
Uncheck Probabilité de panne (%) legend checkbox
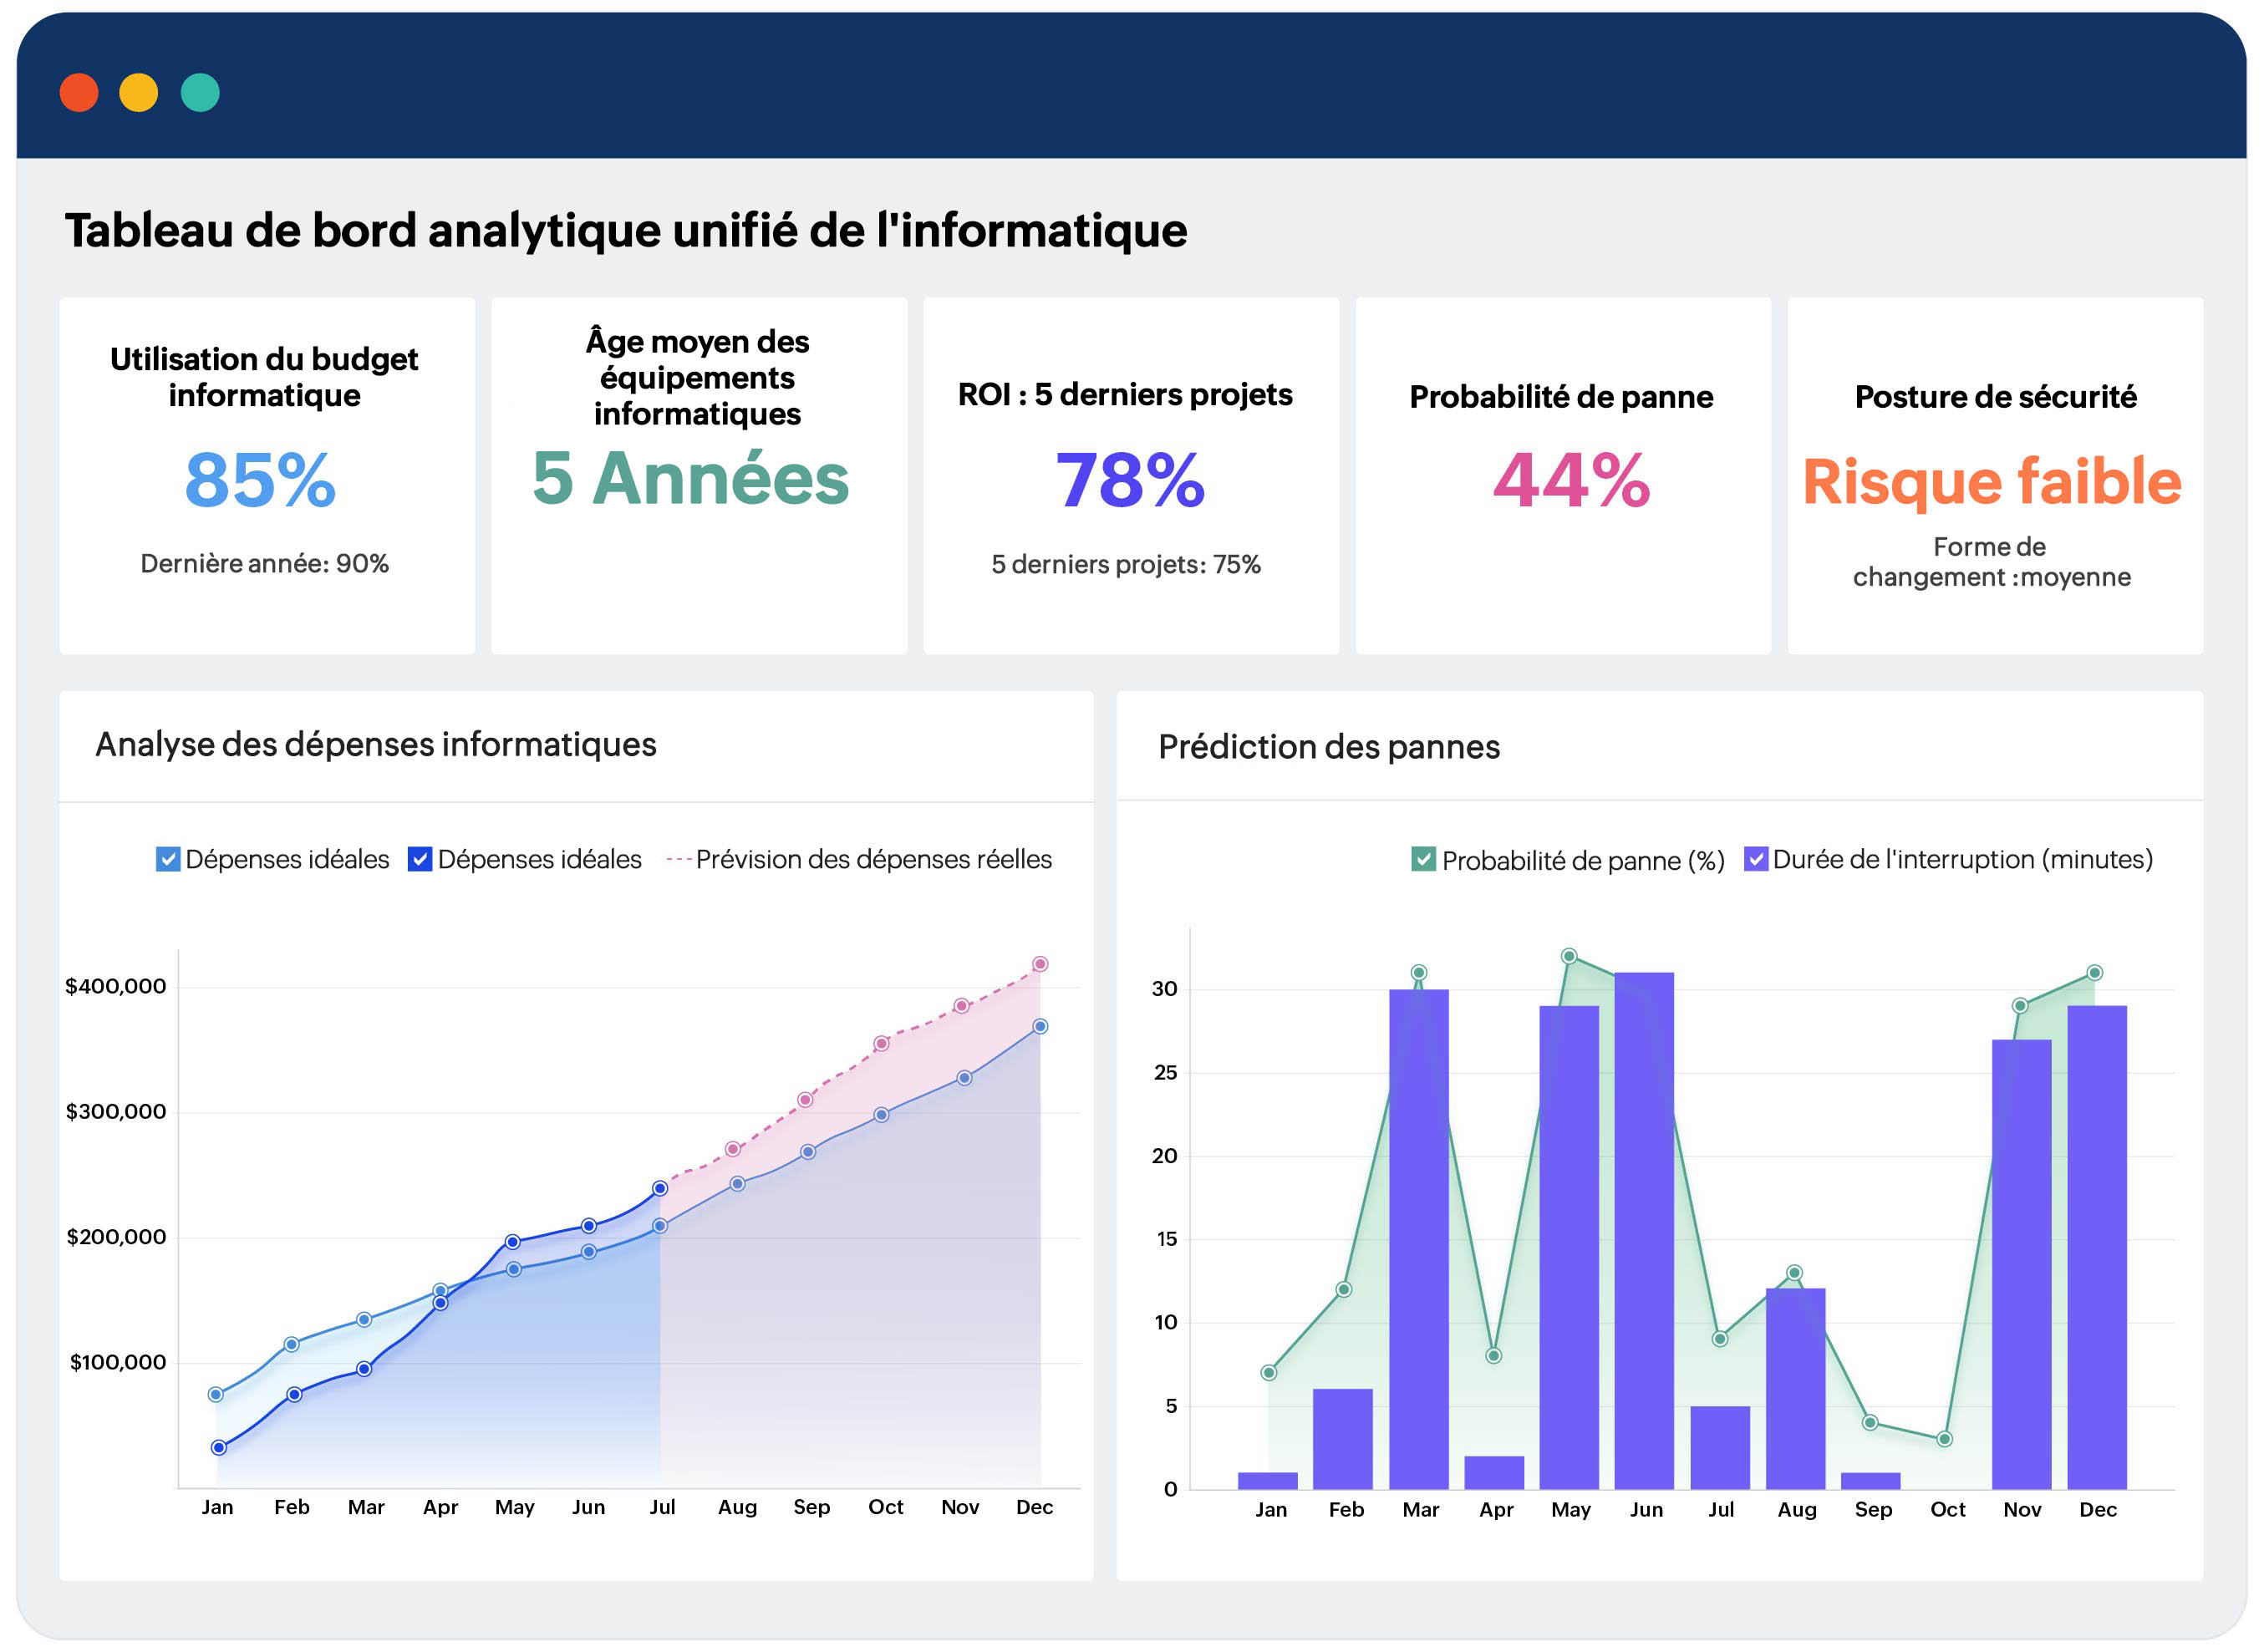pos(1423,859)
